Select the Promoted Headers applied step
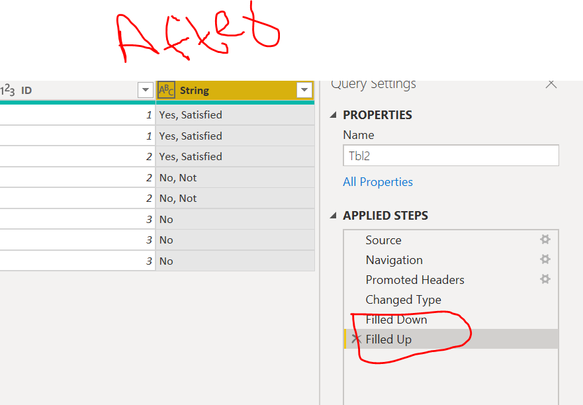This screenshot has height=405, width=583. coord(451,280)
